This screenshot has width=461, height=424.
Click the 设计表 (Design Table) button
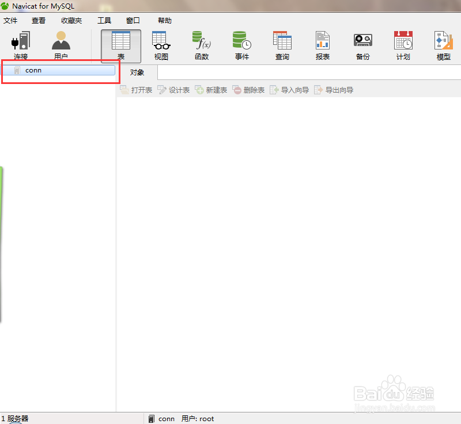(177, 90)
